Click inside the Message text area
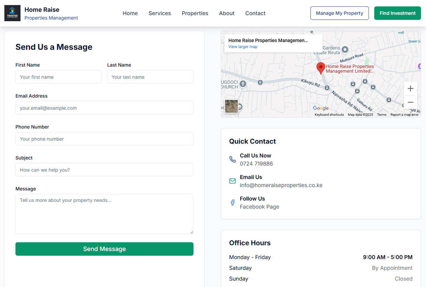This screenshot has height=287, width=426. pyautogui.click(x=104, y=214)
